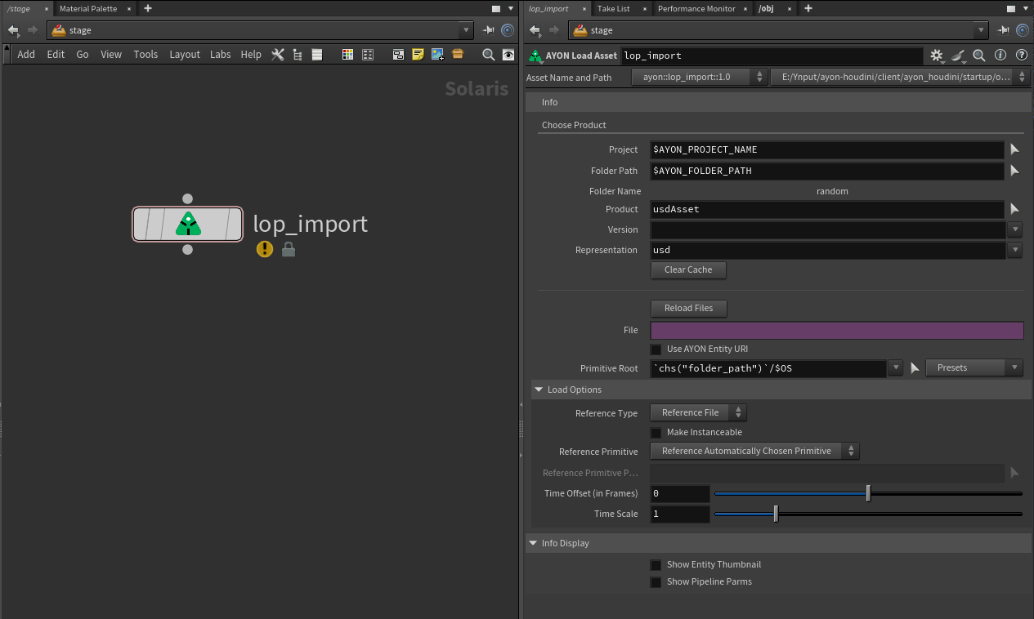Add a sticky note
The width and height of the screenshot is (1034, 619).
click(x=418, y=55)
